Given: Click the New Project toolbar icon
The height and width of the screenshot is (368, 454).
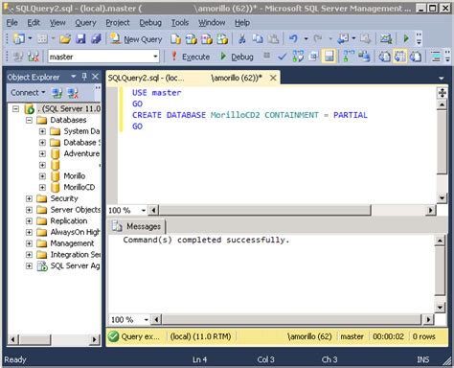Looking at the screenshot, I should click(19, 39).
